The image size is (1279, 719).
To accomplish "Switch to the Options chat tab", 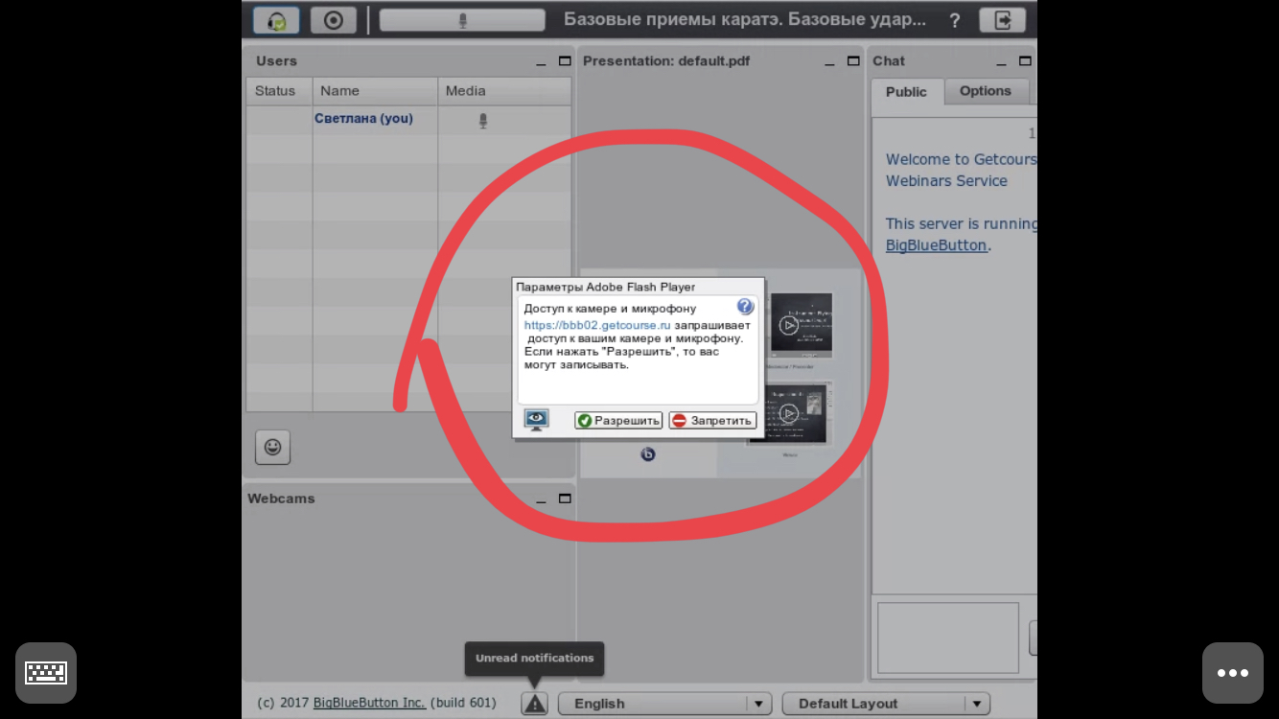I will (986, 91).
